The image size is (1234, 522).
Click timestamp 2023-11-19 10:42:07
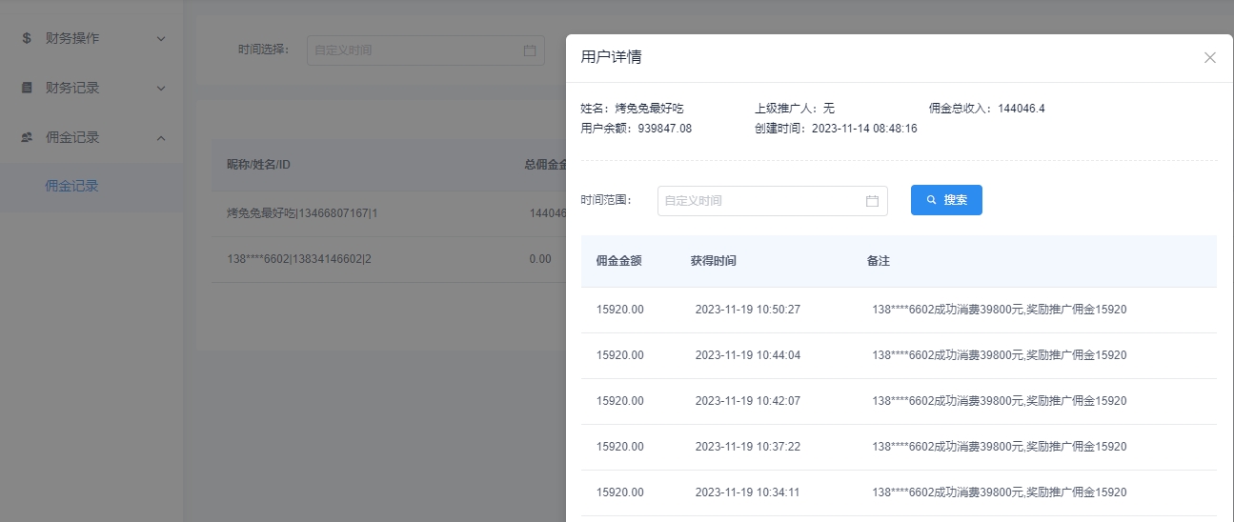pyautogui.click(x=748, y=401)
